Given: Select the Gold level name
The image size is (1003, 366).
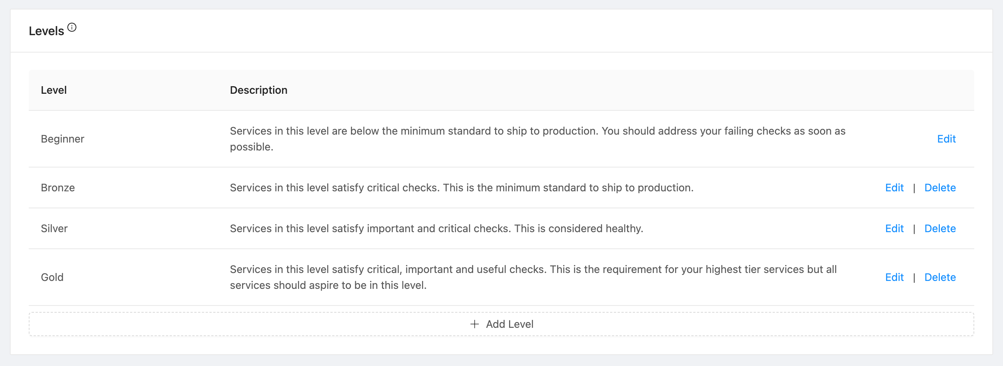Looking at the screenshot, I should [x=52, y=277].
